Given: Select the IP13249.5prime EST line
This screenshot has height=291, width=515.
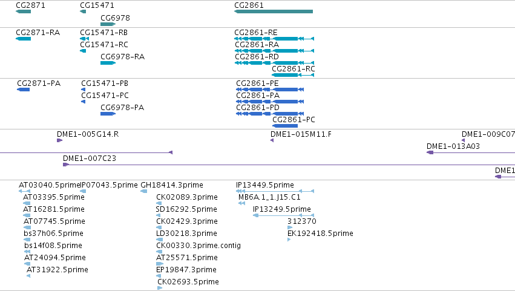Looking at the screenshot, I should (283, 215).
